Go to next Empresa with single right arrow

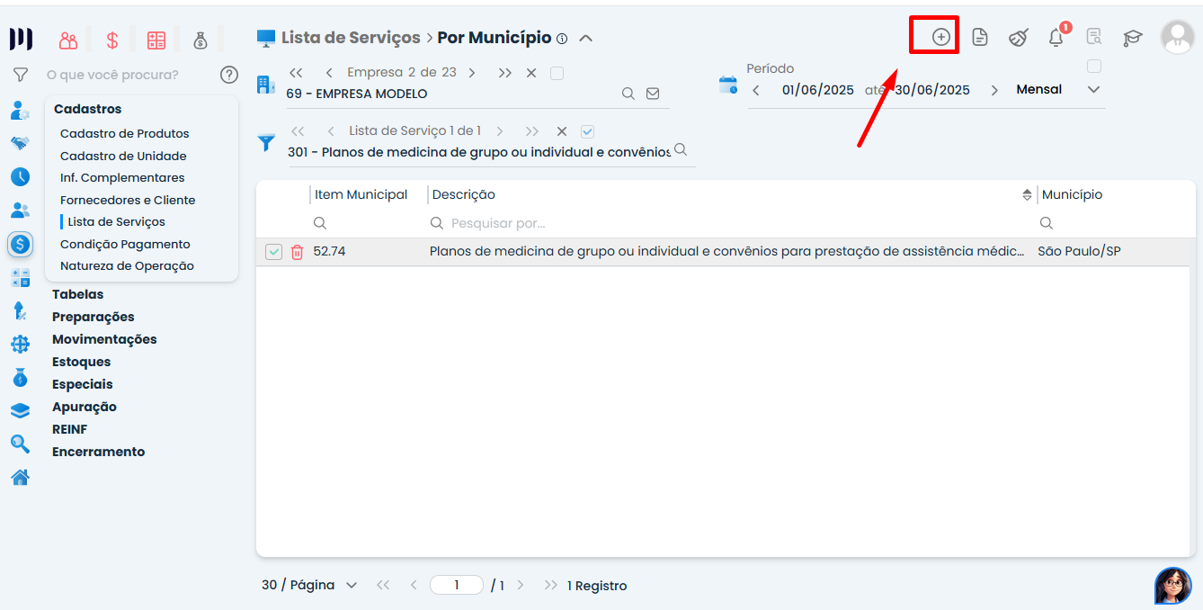click(x=472, y=73)
